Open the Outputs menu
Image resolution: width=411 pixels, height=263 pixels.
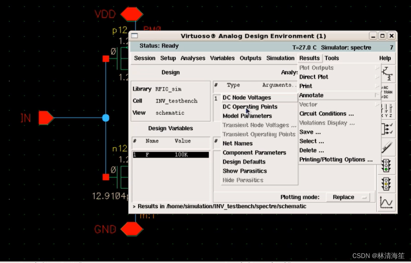(251, 58)
